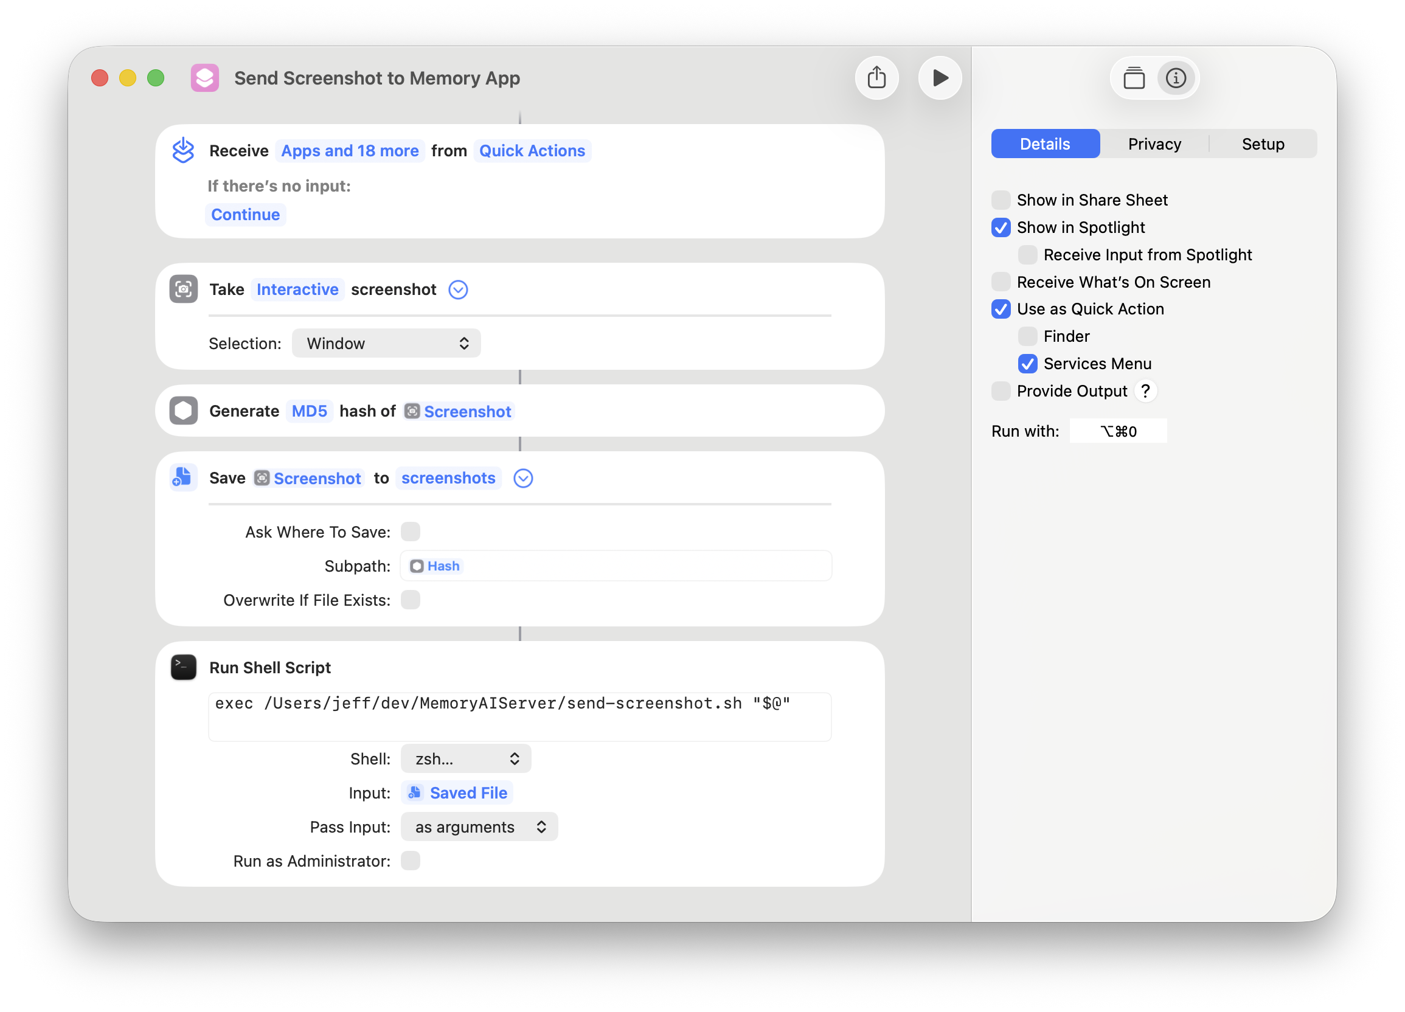Click the shortcut details info icon
Image resolution: width=1405 pixels, height=1012 pixels.
[x=1176, y=78]
